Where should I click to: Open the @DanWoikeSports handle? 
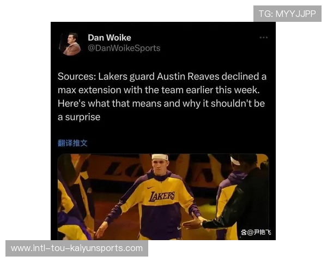pyautogui.click(x=124, y=48)
